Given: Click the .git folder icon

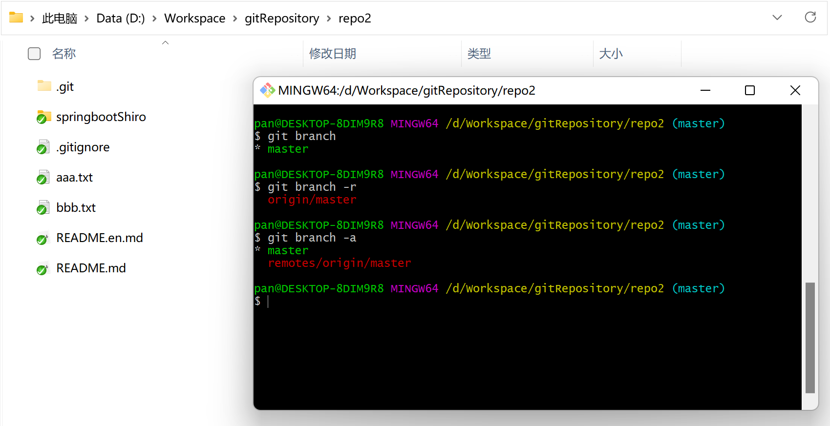Looking at the screenshot, I should tap(44, 86).
